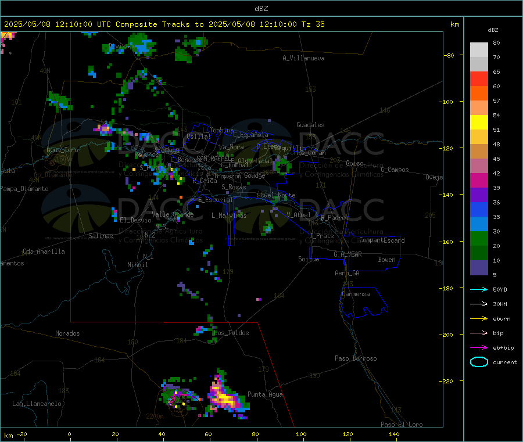
Task: Click the 'Punta_Agua' map label
Action: point(265,394)
